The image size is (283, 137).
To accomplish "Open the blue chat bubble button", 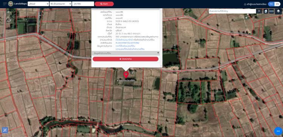I will click(278, 131).
